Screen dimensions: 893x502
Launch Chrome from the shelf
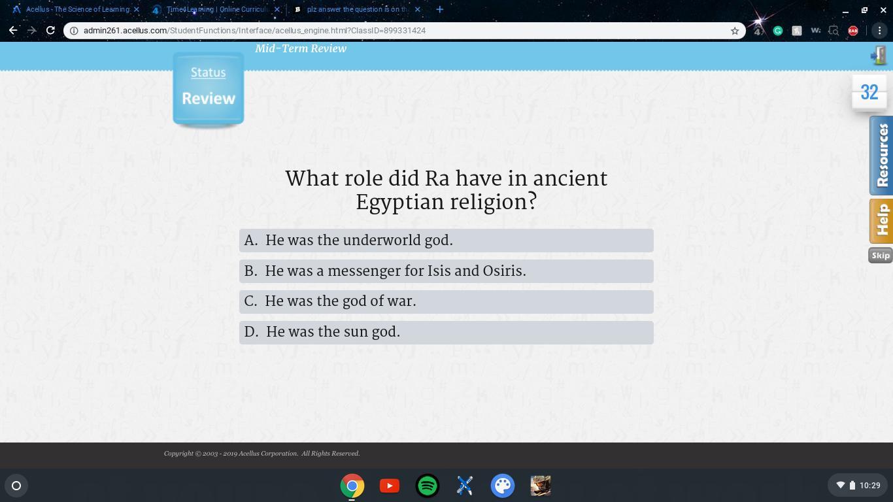coord(352,486)
